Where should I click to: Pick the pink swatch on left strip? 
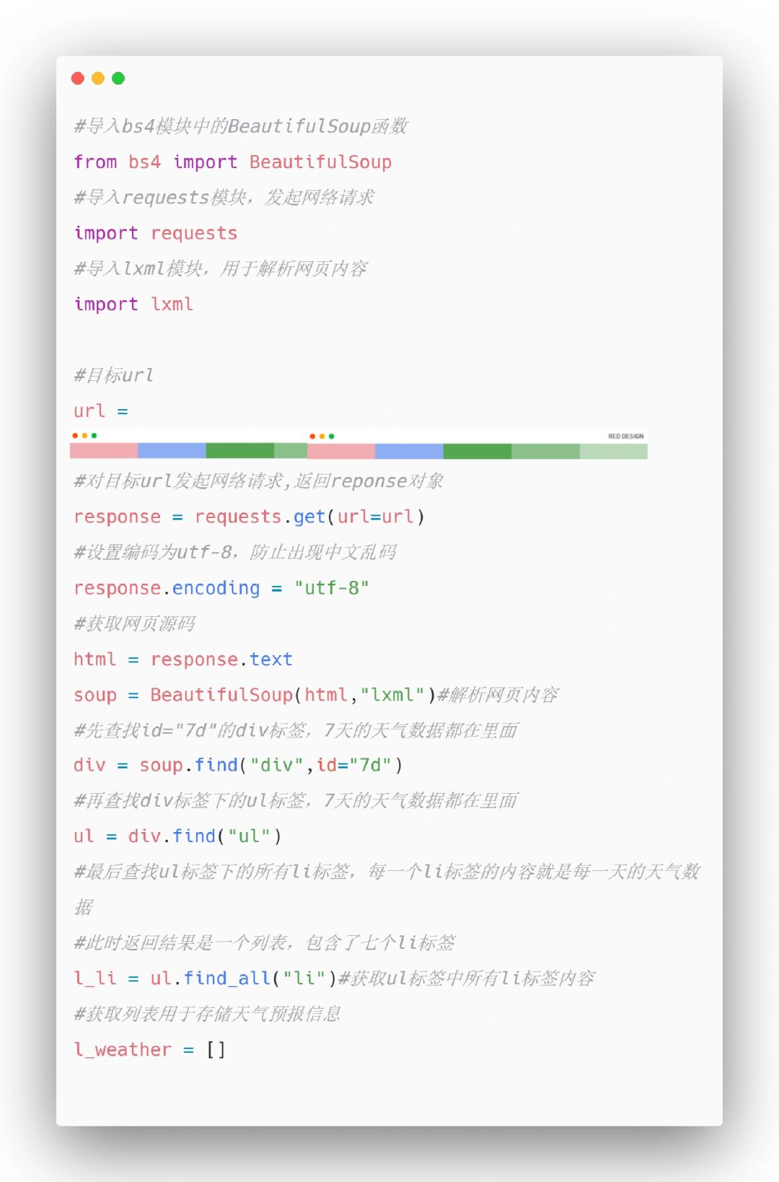click(103, 451)
